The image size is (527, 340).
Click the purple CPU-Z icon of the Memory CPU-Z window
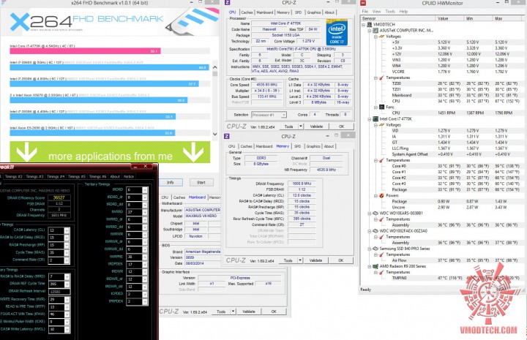point(227,136)
